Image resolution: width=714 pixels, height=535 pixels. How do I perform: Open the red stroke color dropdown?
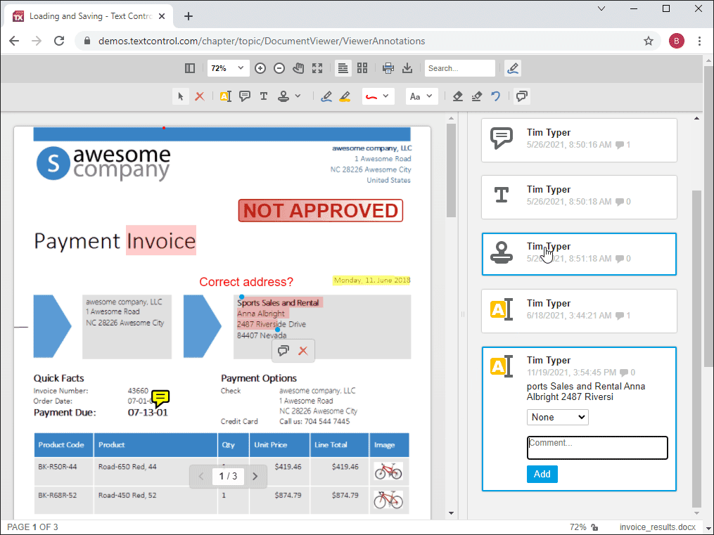378,96
